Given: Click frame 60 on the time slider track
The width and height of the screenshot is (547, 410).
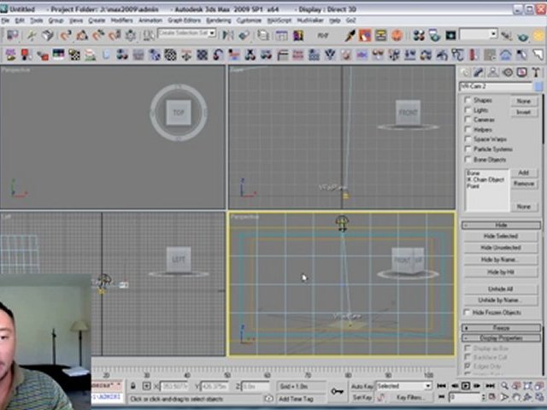Looking at the screenshot, I should 268,375.
